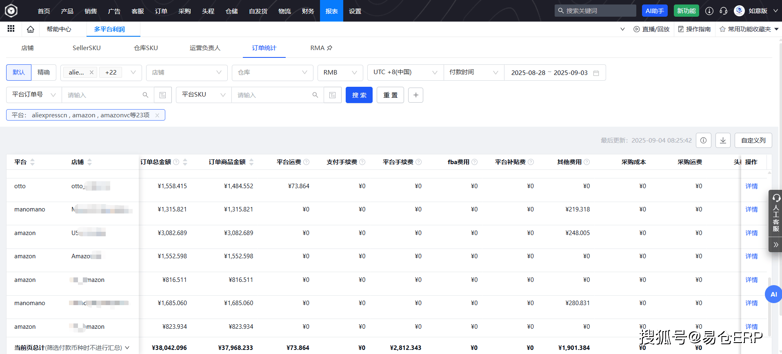Open the 财务 top menu

(x=308, y=11)
